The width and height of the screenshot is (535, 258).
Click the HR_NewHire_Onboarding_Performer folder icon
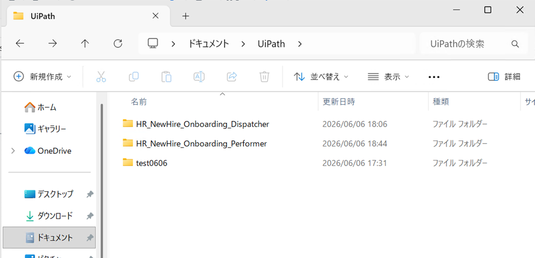click(128, 143)
